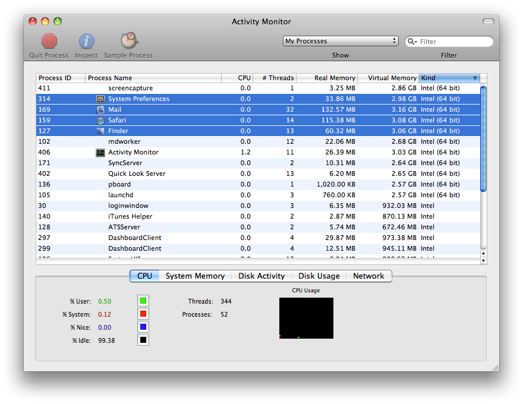Click the toolbar toggle pill button in title bar
The image size is (523, 404).
[x=489, y=21]
